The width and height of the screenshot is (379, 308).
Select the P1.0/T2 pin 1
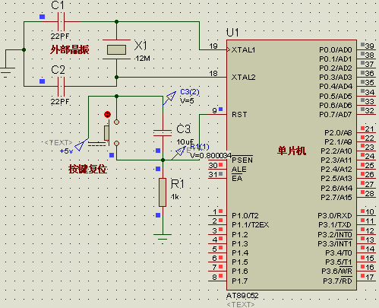(217, 216)
